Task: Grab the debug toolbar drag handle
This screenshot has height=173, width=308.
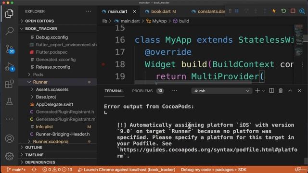Action: point(230,11)
